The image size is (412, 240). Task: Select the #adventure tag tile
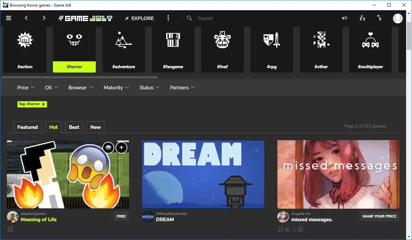tap(124, 49)
